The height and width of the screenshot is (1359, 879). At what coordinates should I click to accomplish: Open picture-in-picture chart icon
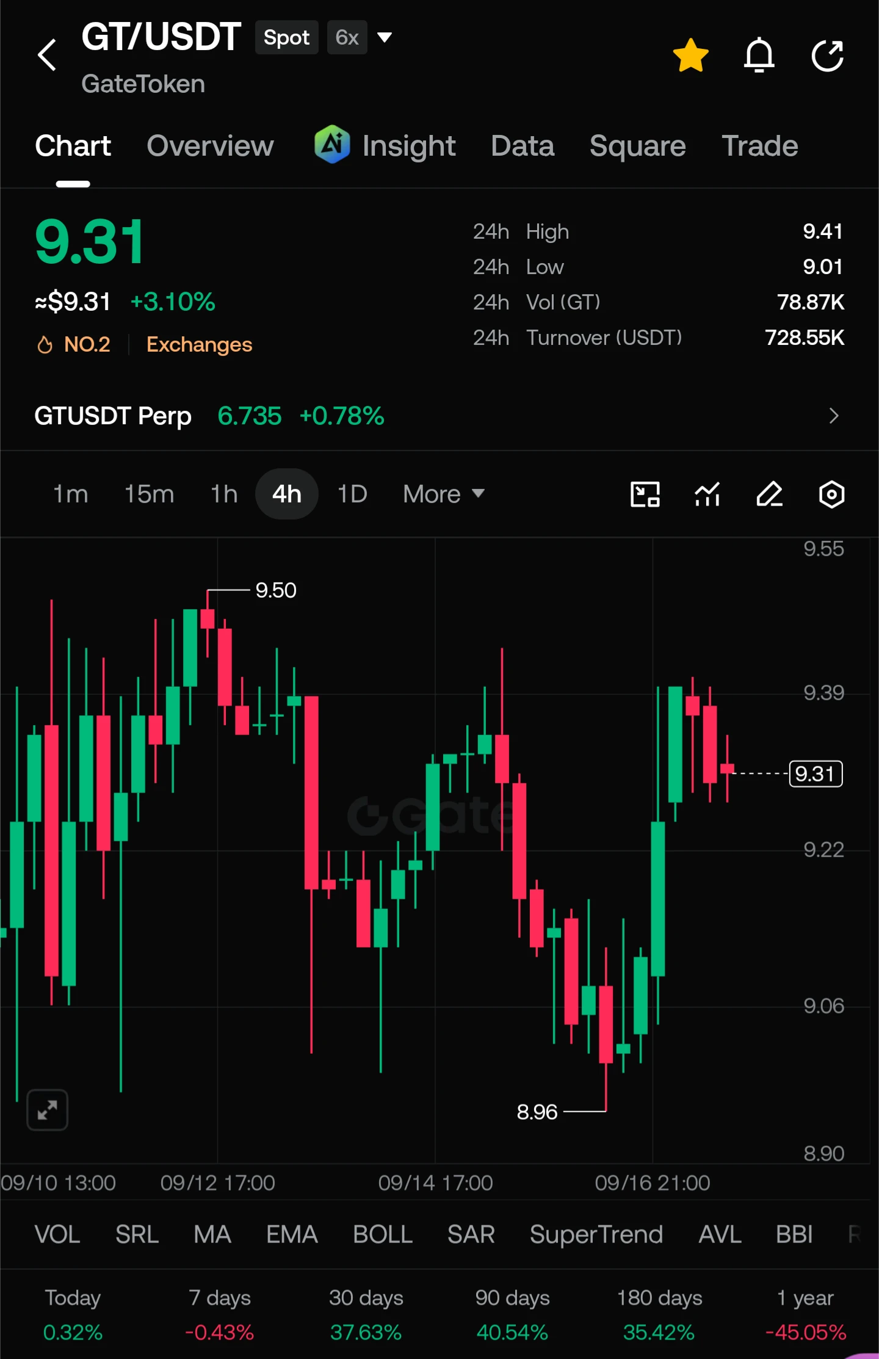pos(645,494)
